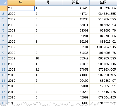The width and height of the screenshot is (117, 106).
Task: Select row header 13
Action: 4,75
